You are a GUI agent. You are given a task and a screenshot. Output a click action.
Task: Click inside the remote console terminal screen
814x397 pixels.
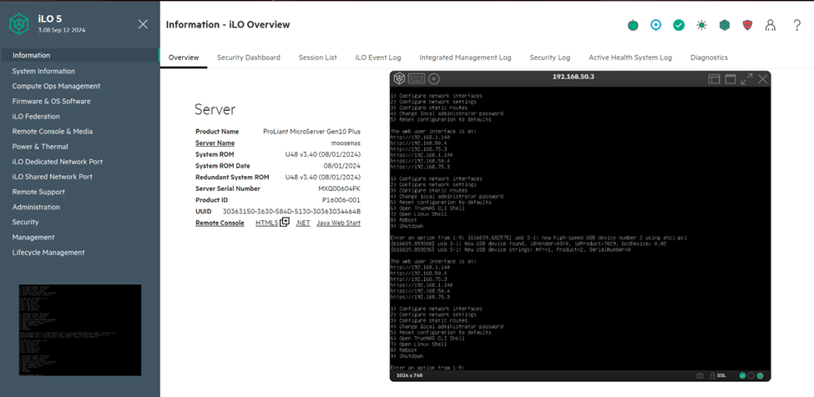click(x=580, y=228)
